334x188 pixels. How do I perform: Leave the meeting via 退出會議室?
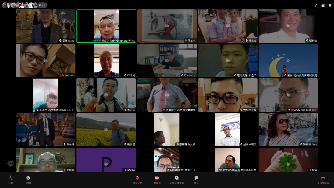(323, 180)
